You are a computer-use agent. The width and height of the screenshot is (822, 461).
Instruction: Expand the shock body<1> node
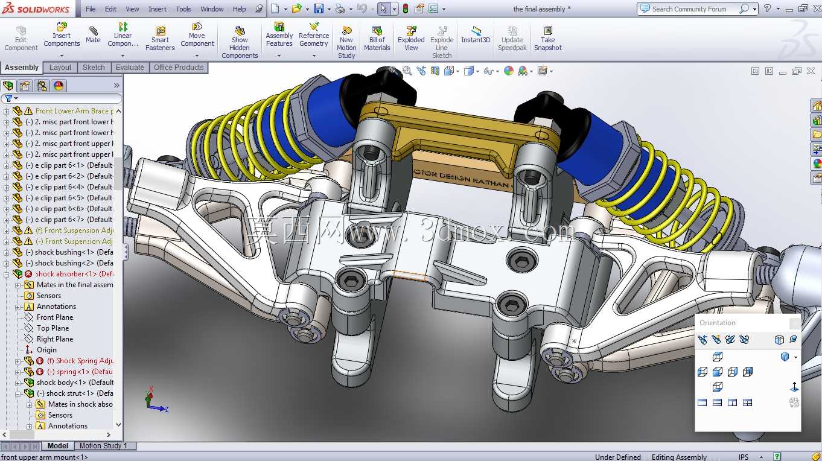click(18, 383)
